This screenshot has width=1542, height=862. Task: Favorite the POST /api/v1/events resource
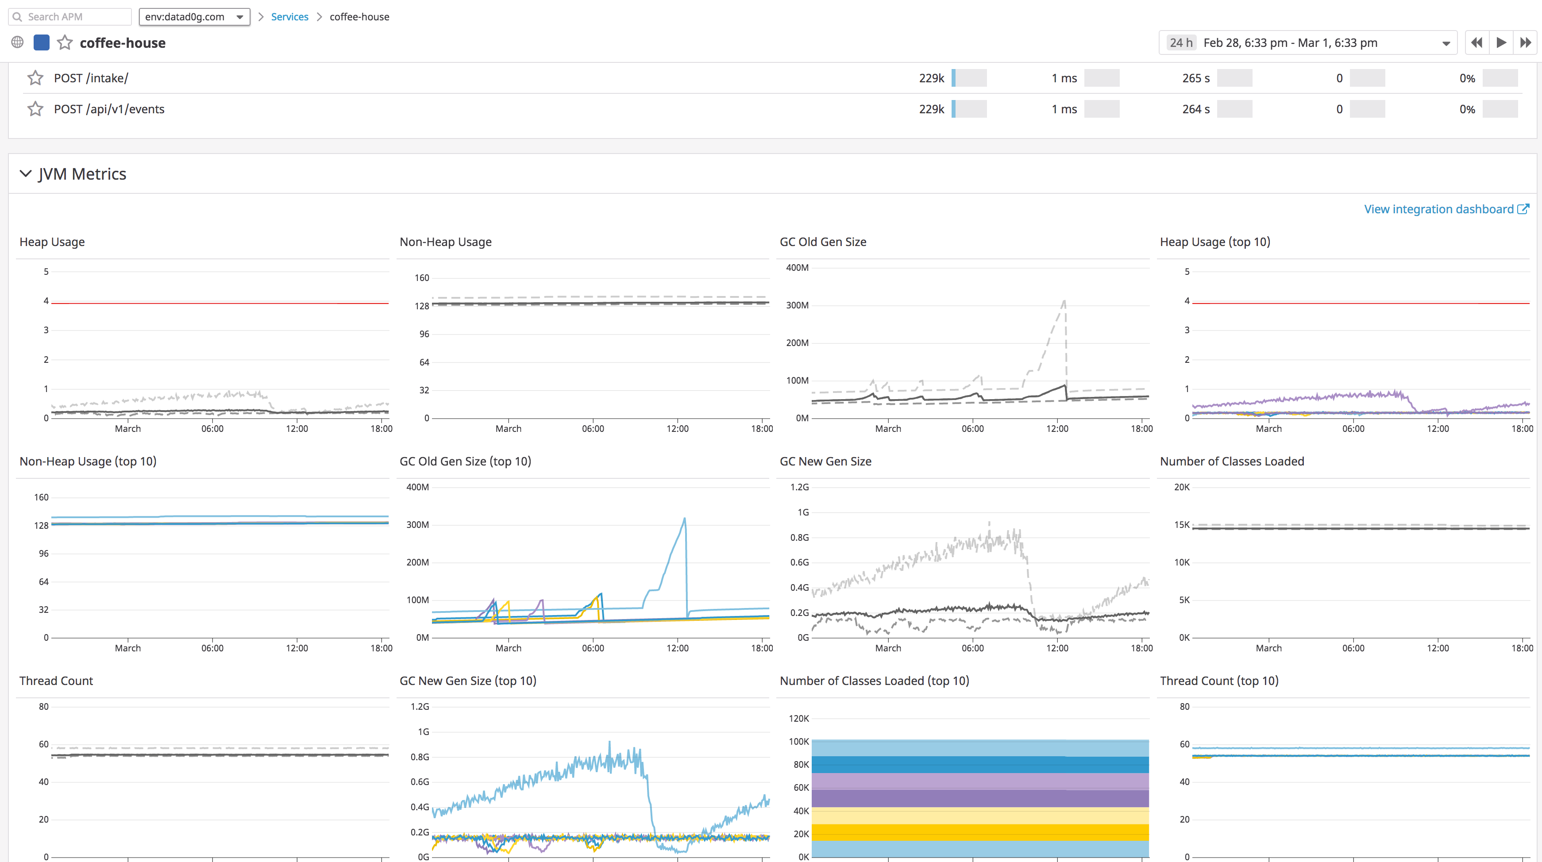(x=35, y=109)
